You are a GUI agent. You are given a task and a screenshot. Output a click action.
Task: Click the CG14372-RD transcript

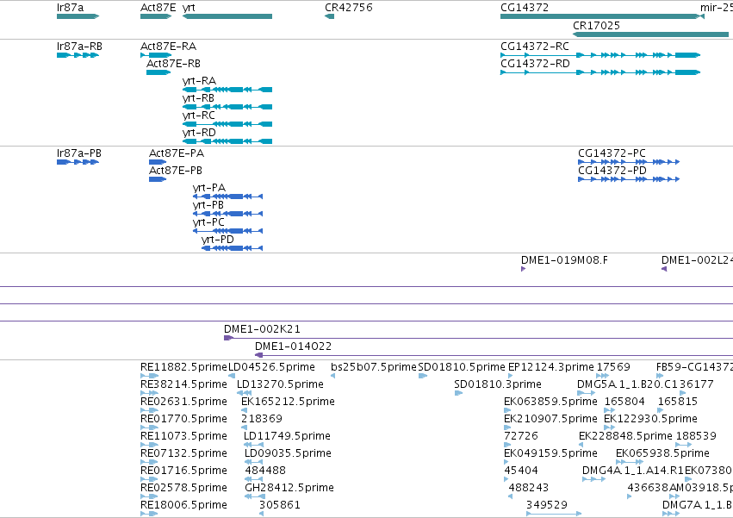600,72
